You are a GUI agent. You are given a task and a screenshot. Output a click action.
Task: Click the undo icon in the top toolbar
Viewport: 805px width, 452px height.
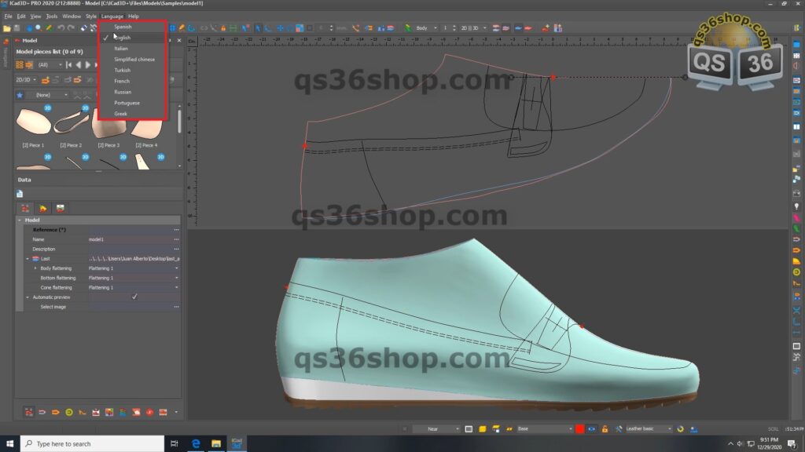(x=61, y=27)
